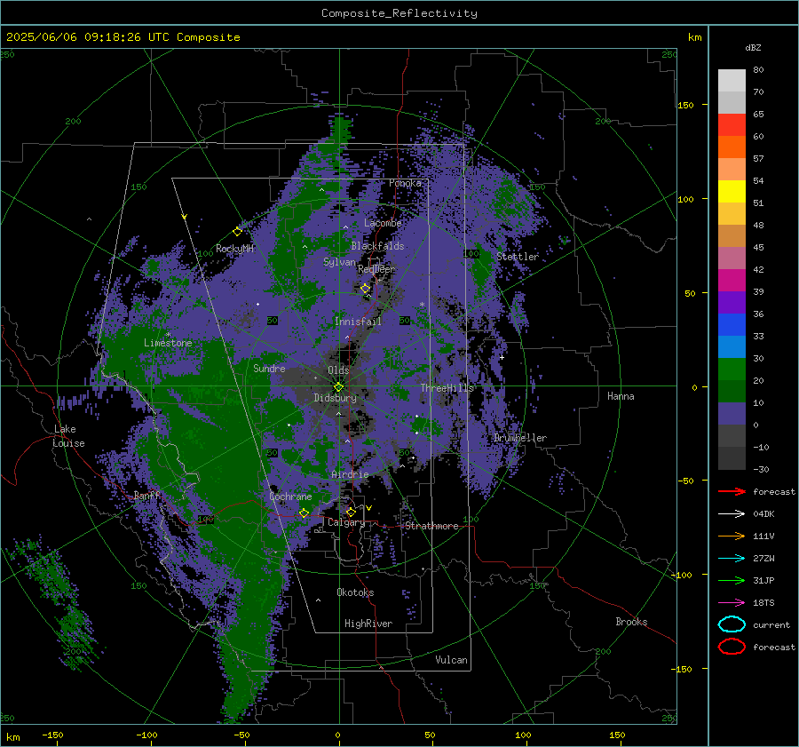
Task: Select the light orange 54–57 dBZ swatch
Action: (x=732, y=170)
